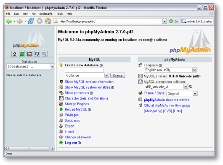The image size is (223, 165).
Task: Open the Edit menu
Action: coord(16,14)
